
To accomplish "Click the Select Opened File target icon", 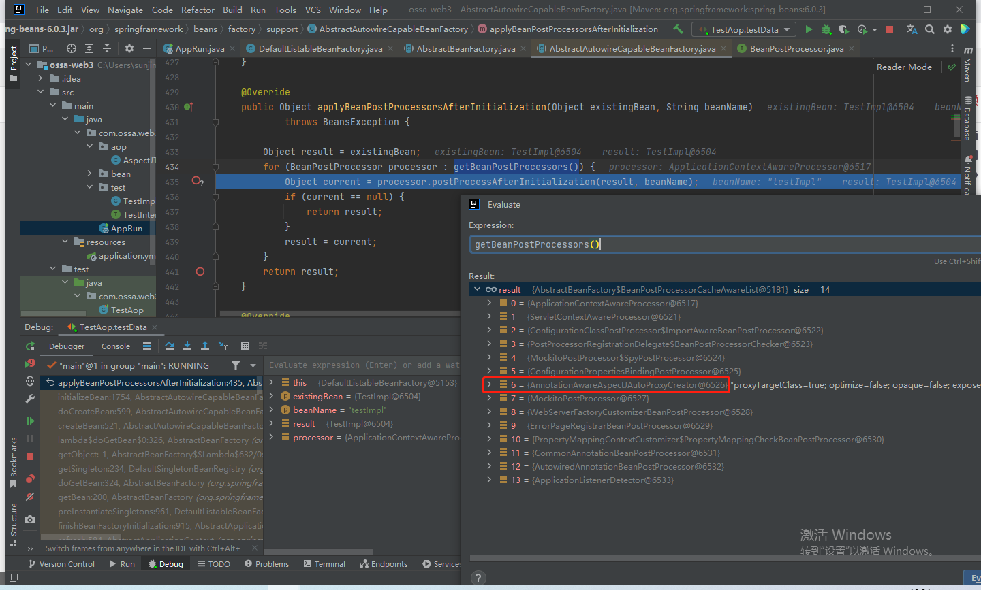I will 72,48.
